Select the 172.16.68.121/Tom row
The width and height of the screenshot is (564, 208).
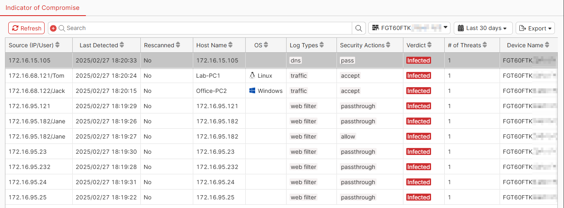36,76
